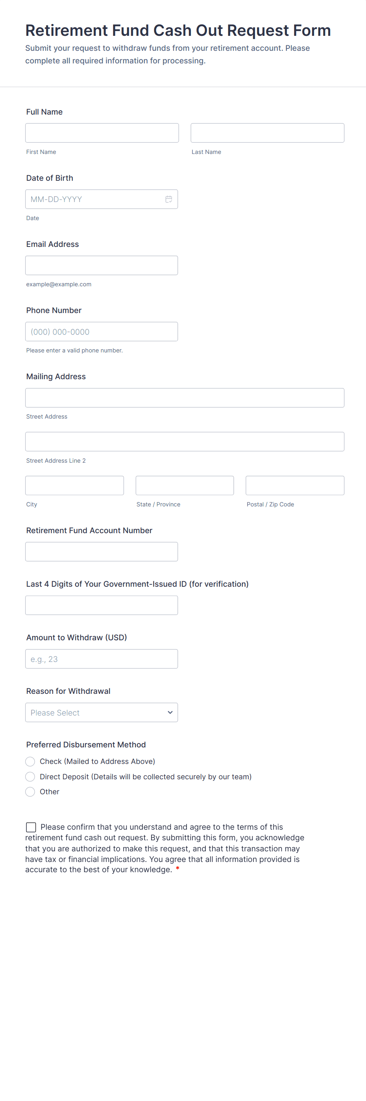
Task: Click the Street Address field
Action: 185,398
